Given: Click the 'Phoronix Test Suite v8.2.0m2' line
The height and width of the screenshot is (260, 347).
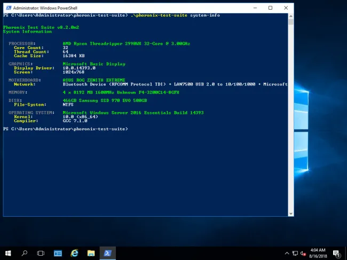Looking at the screenshot, I should (x=41, y=27).
